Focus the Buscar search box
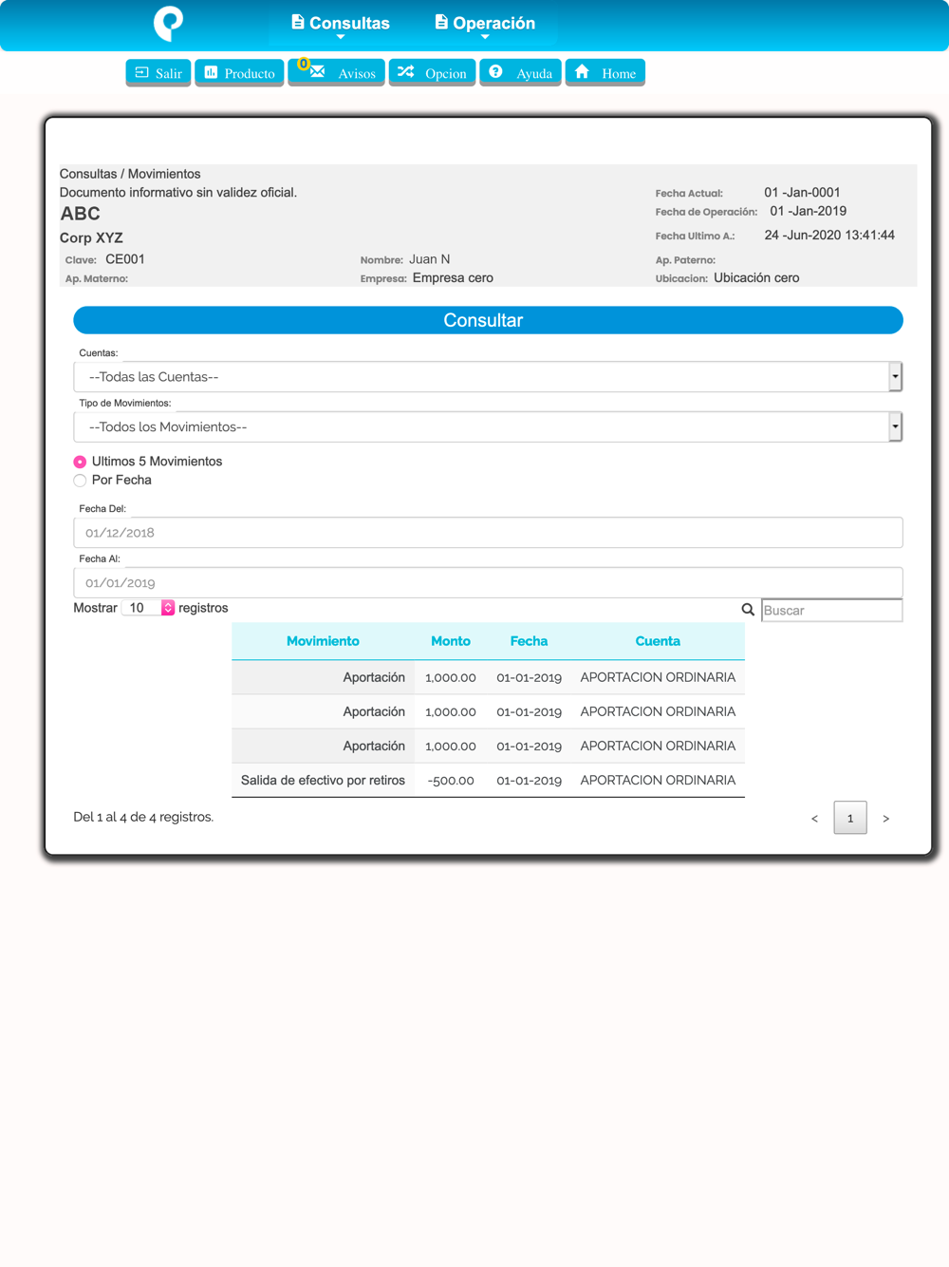Screen dimensions: 949x1267 [832, 610]
